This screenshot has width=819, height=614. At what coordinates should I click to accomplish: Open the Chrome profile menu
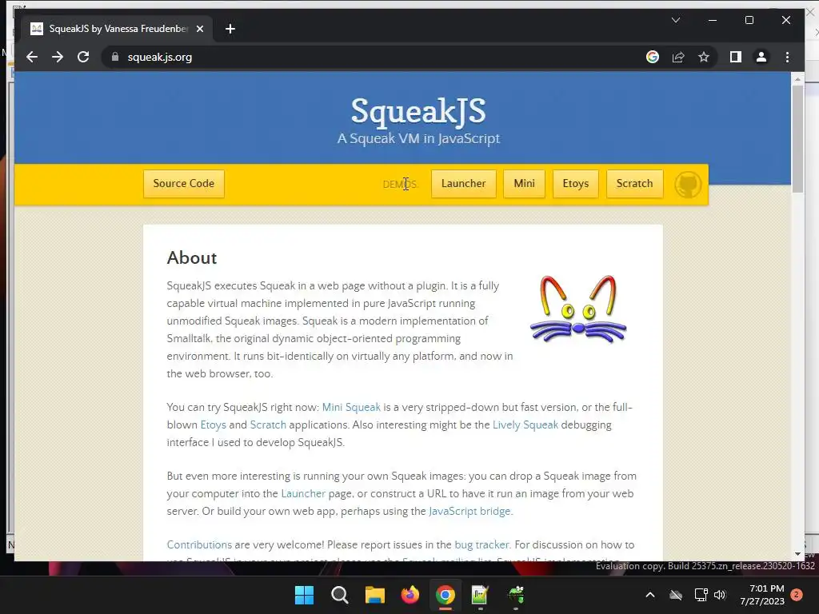pos(761,57)
